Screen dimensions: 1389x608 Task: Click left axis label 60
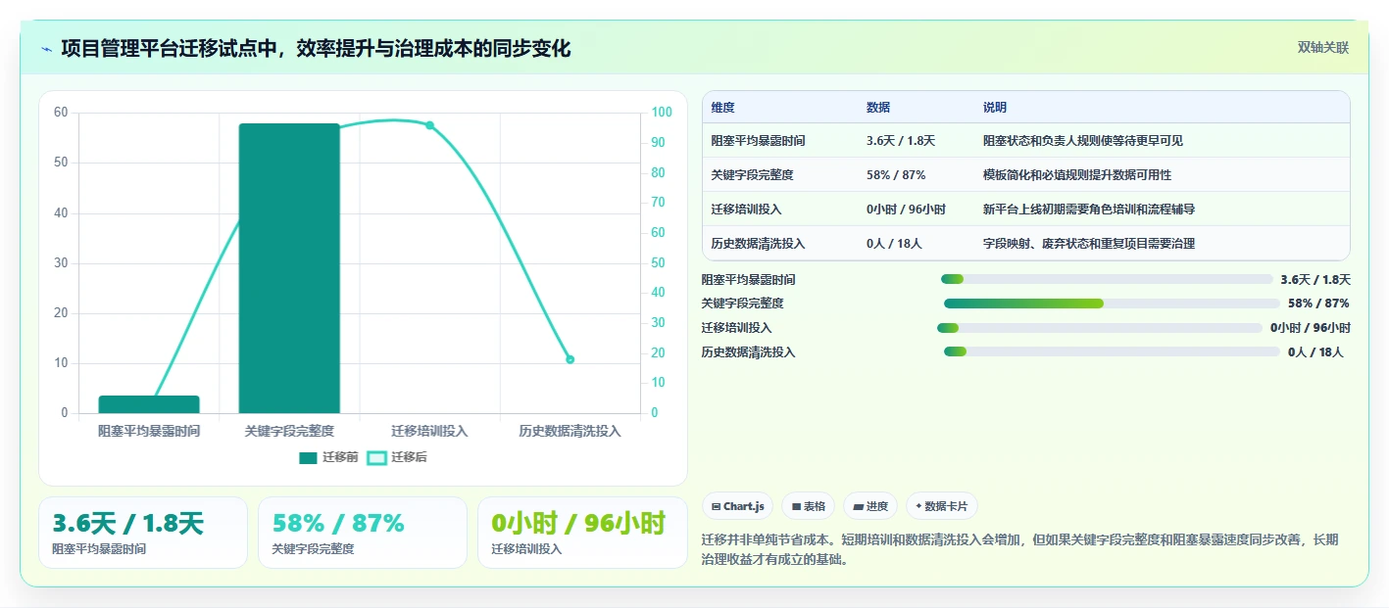pyautogui.click(x=61, y=113)
